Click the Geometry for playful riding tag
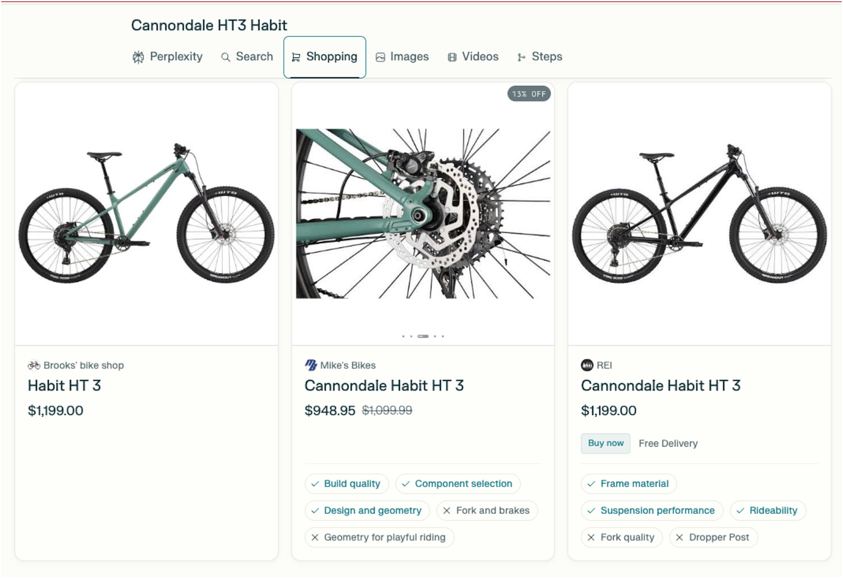Screen dimensions: 843x578 tap(379, 537)
